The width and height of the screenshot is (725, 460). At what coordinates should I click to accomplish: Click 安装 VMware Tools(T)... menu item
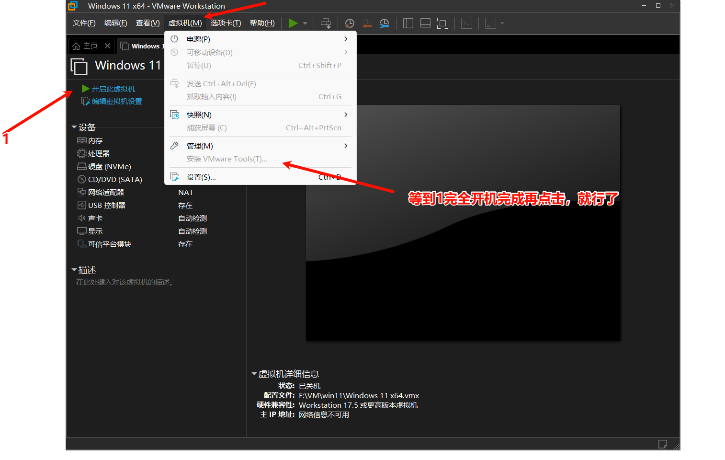(x=260, y=159)
